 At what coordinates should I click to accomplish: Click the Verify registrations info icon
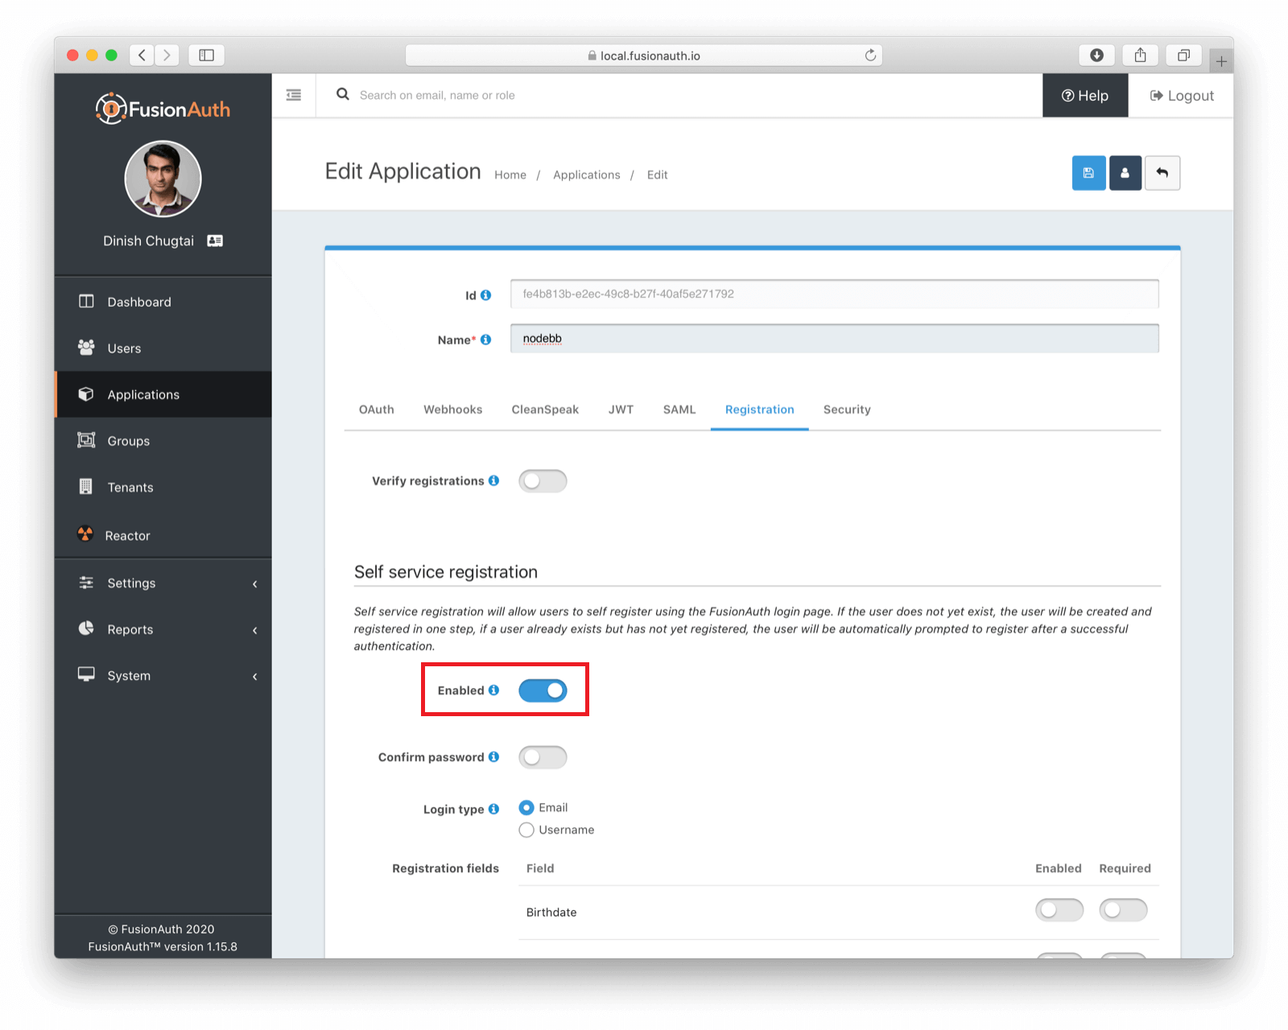493,480
